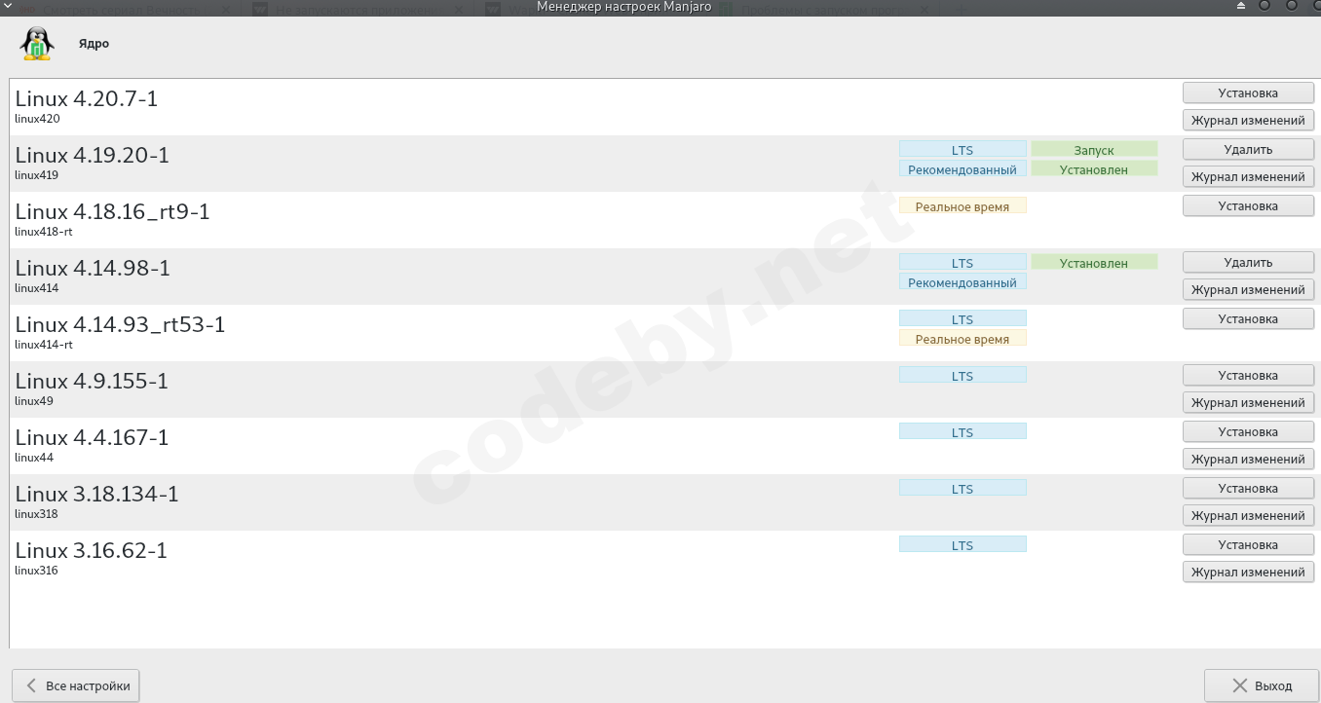Image resolution: width=1321 pixels, height=703 pixels.
Task: Click the LTS badge of Linux 4.14.98-1
Action: [962, 263]
